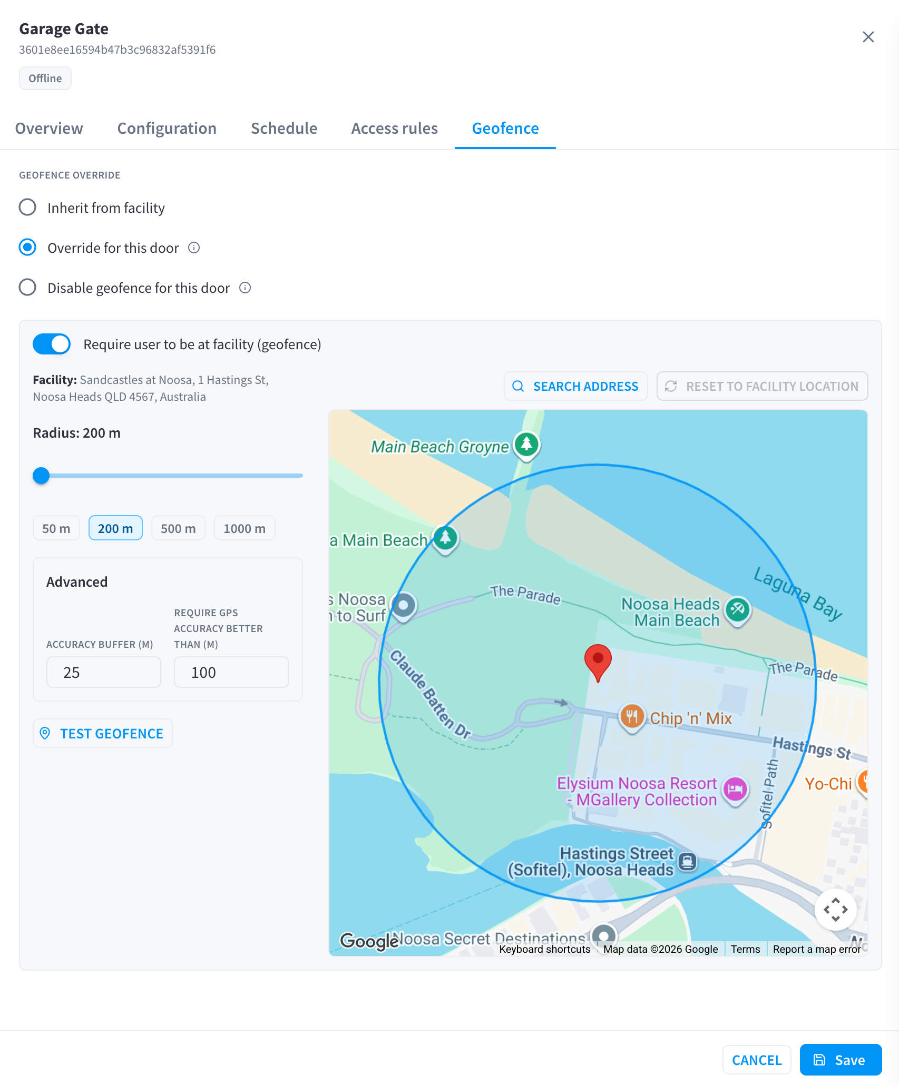This screenshot has height=1085, width=899.
Task: Open the Overview tab
Action: pos(49,129)
